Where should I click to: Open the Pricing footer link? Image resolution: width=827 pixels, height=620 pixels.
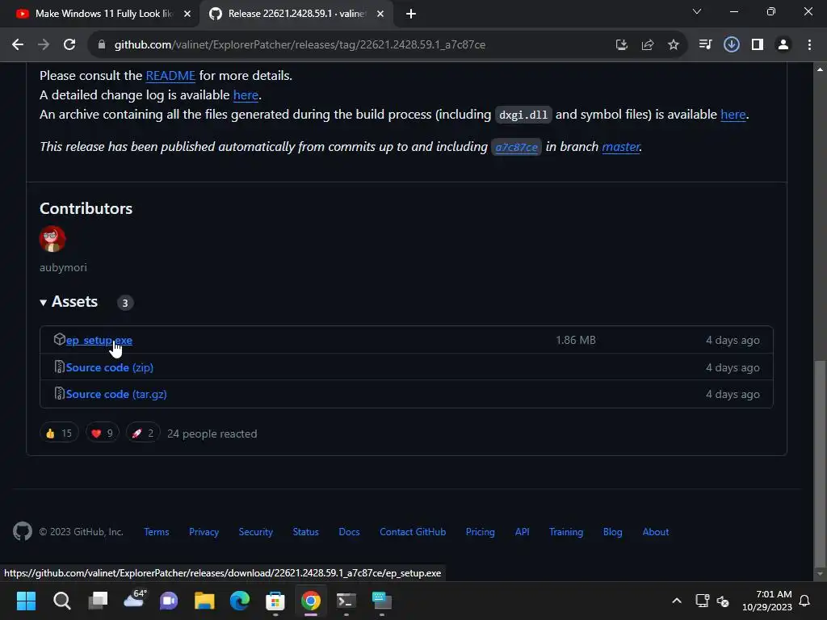coord(480,532)
